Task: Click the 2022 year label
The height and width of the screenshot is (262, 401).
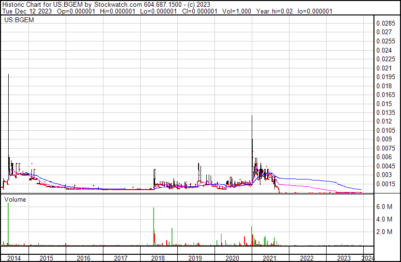Action: click(307, 258)
